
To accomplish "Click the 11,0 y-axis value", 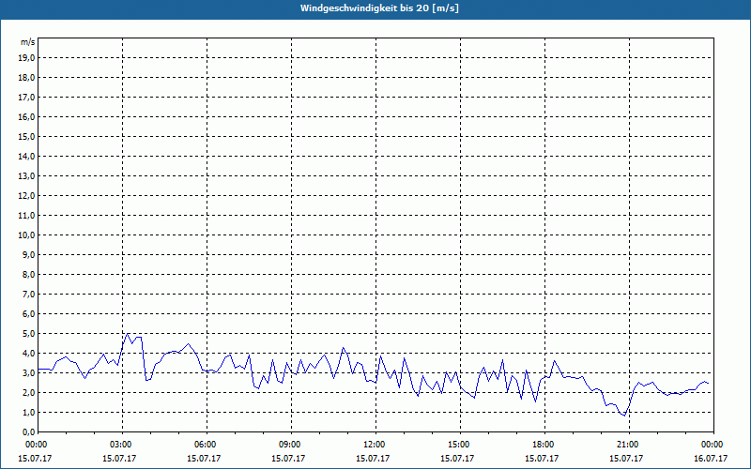I will (x=26, y=216).
